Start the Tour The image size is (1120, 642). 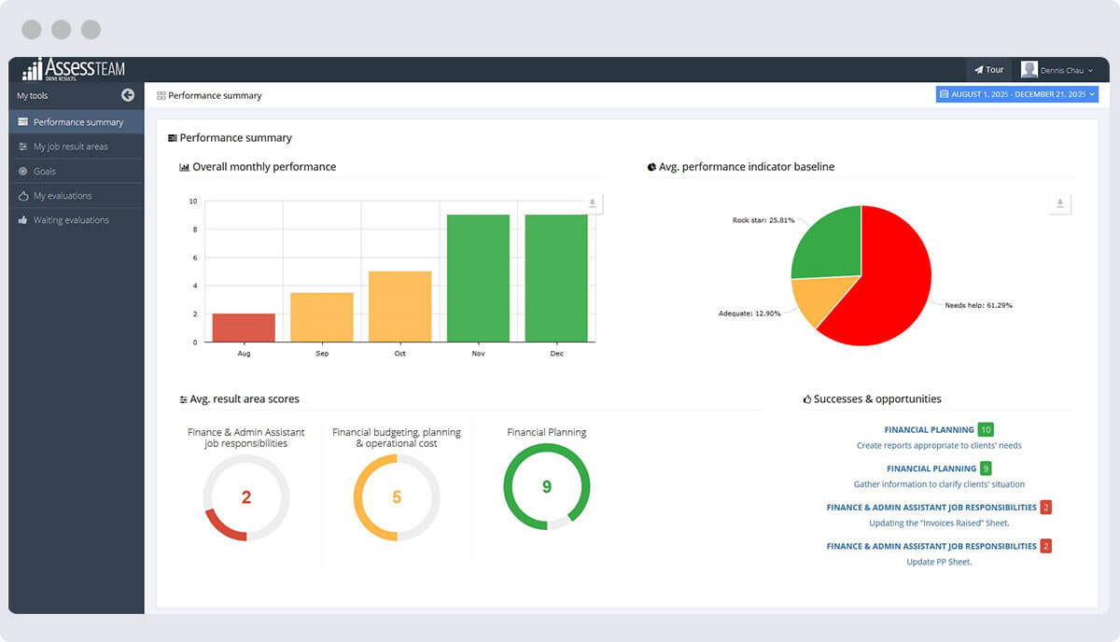click(x=988, y=69)
